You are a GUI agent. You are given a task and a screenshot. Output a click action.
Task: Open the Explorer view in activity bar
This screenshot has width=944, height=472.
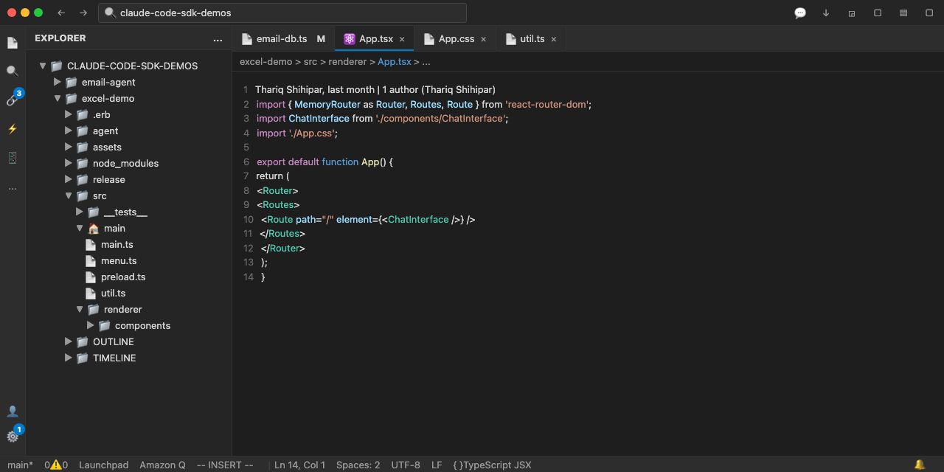(13, 43)
